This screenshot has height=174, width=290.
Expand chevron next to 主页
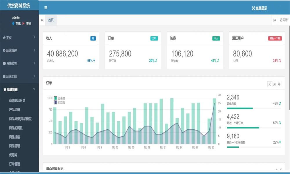coord(35,37)
